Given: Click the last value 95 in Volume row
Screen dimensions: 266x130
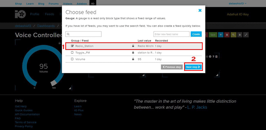Looking at the screenshot, I should 139,59.
